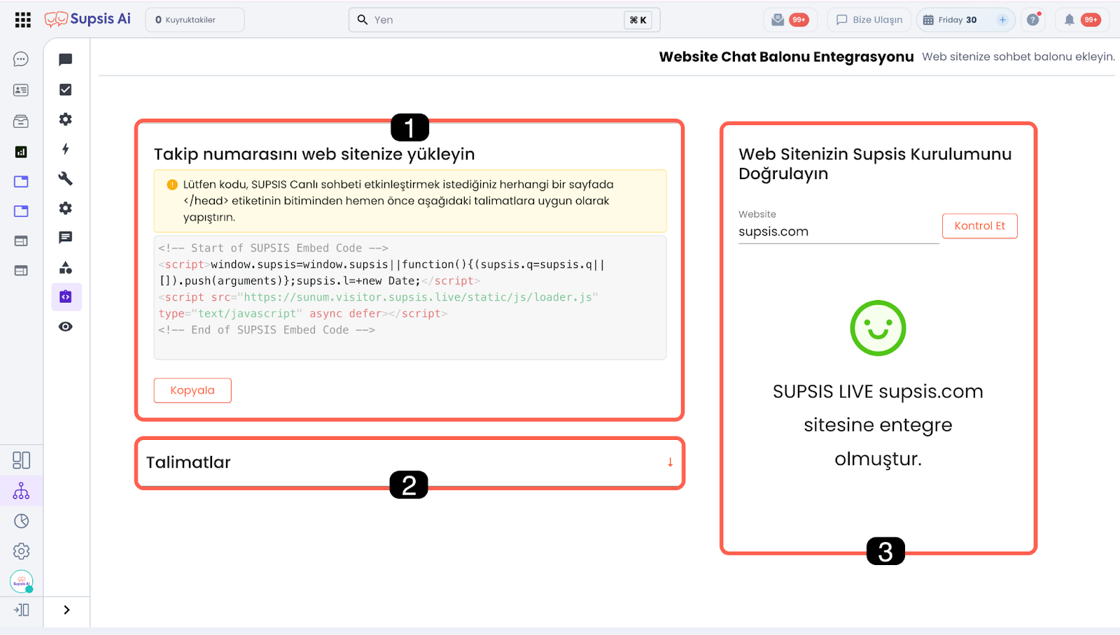This screenshot has width=1120, height=635.
Task: Expand inner sidebar with chevron arrow
Action: [66, 610]
